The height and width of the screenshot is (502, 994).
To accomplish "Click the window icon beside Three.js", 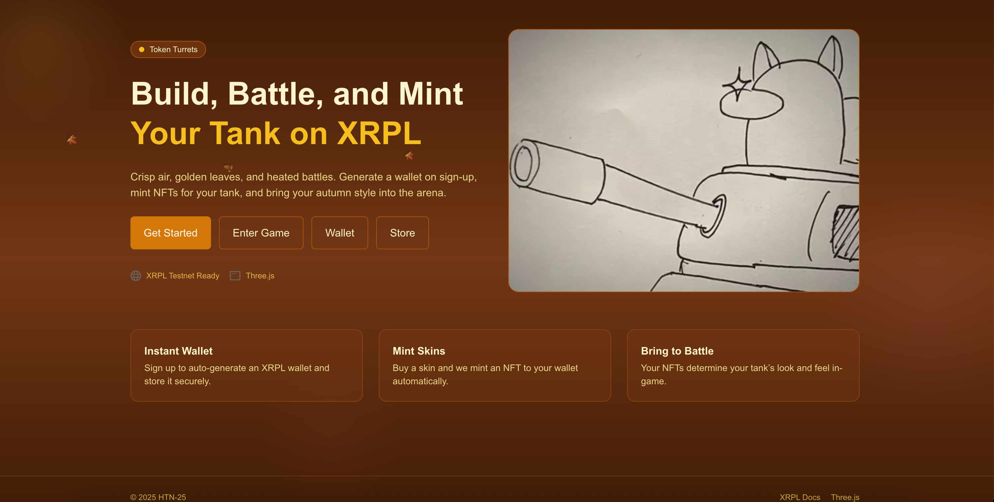I will [235, 276].
